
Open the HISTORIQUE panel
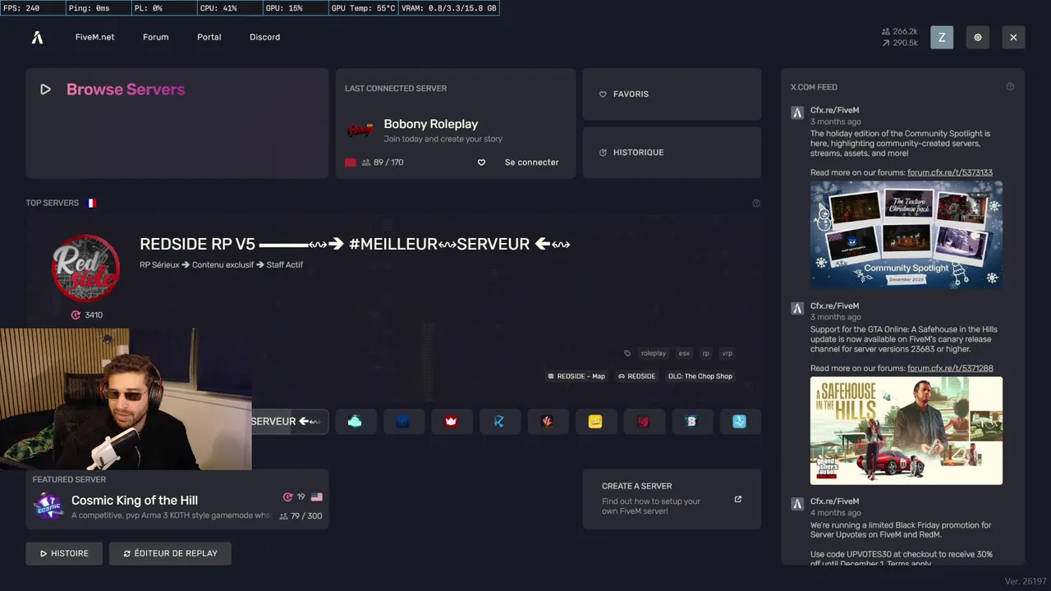coord(672,153)
